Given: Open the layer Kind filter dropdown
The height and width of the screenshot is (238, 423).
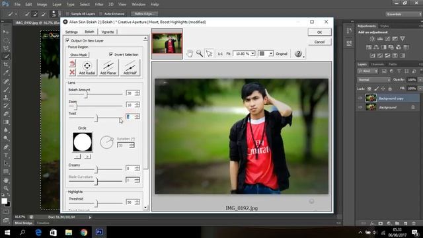Looking at the screenshot, I should pos(367,71).
